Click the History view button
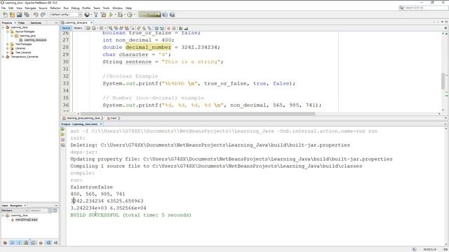Screen dimensions: 449x252 [x=78, y=28]
